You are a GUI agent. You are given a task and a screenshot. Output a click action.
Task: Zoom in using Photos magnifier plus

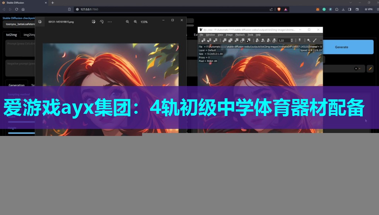pyautogui.click(x=135, y=22)
